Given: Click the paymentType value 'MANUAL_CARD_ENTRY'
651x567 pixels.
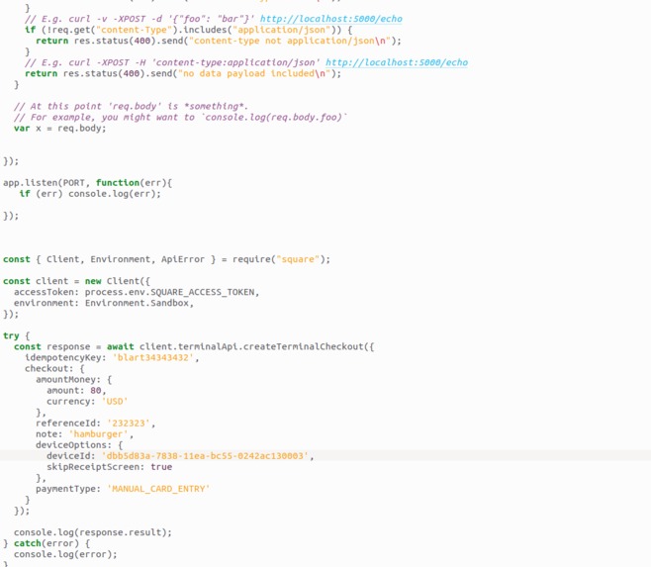Looking at the screenshot, I should [x=158, y=489].
